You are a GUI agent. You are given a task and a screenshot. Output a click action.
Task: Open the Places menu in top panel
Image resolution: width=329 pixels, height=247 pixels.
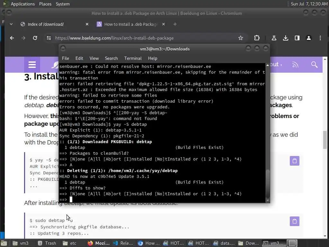coord(45,4)
